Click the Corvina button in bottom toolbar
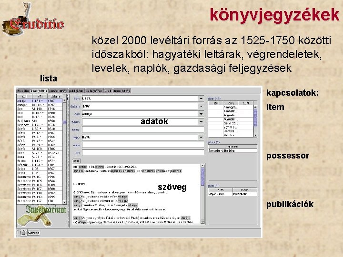The height and width of the screenshot is (257, 343). (x=34, y=233)
